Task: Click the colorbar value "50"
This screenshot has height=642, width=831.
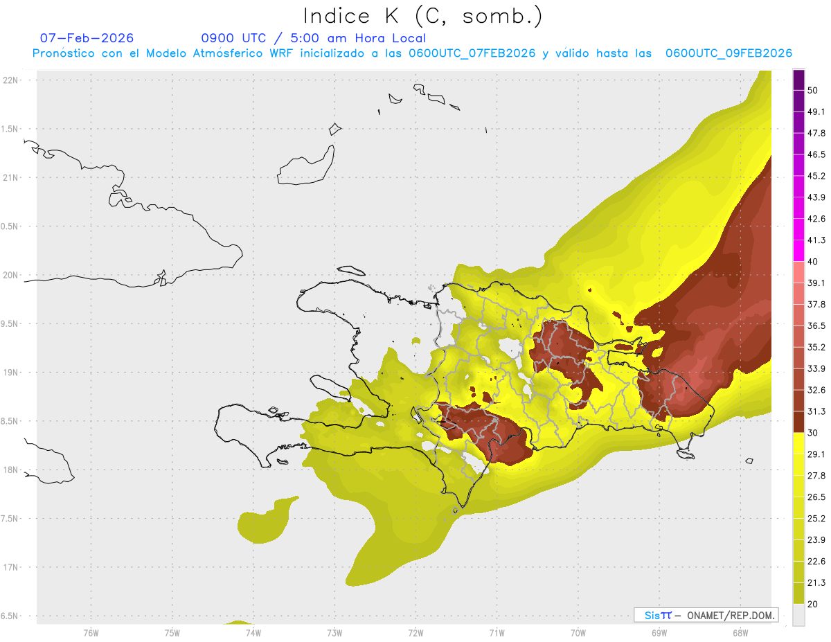Action: [813, 90]
